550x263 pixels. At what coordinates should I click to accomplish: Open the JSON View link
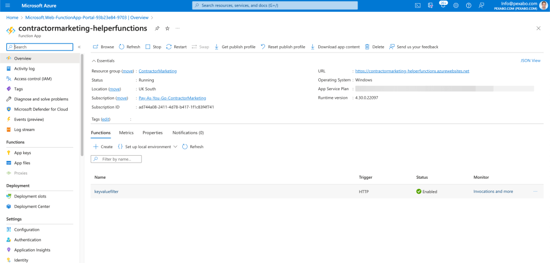click(530, 61)
